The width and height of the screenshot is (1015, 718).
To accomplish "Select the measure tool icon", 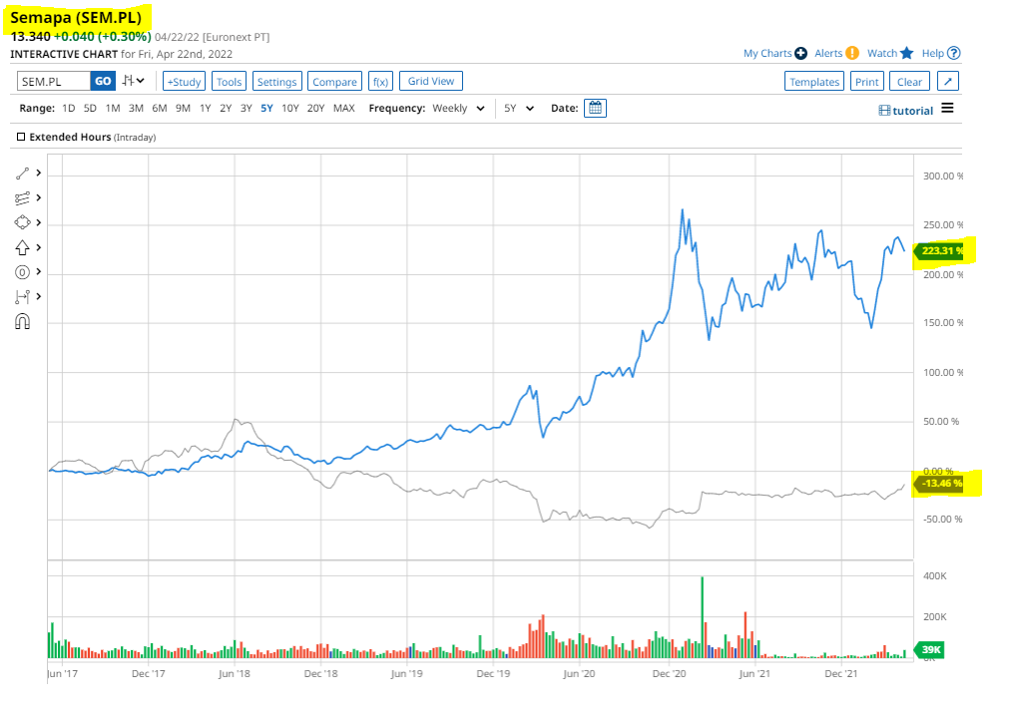I will pos(22,297).
